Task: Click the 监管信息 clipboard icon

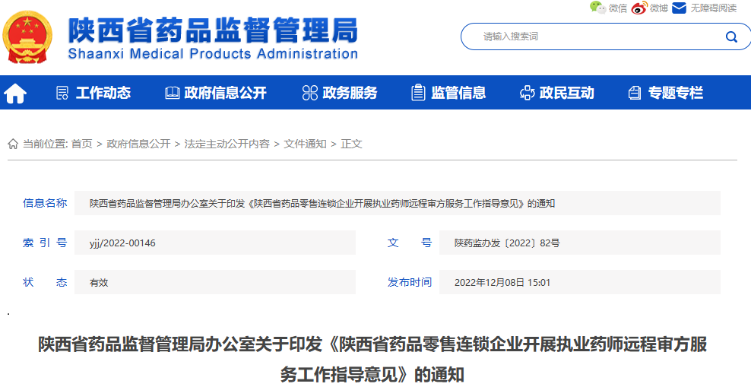Action: coord(418,93)
